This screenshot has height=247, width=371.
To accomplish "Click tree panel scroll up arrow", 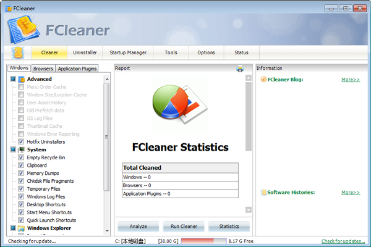I will (x=107, y=79).
